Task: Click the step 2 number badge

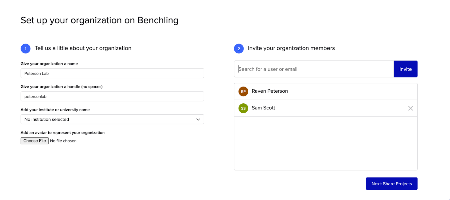Action: [x=239, y=49]
